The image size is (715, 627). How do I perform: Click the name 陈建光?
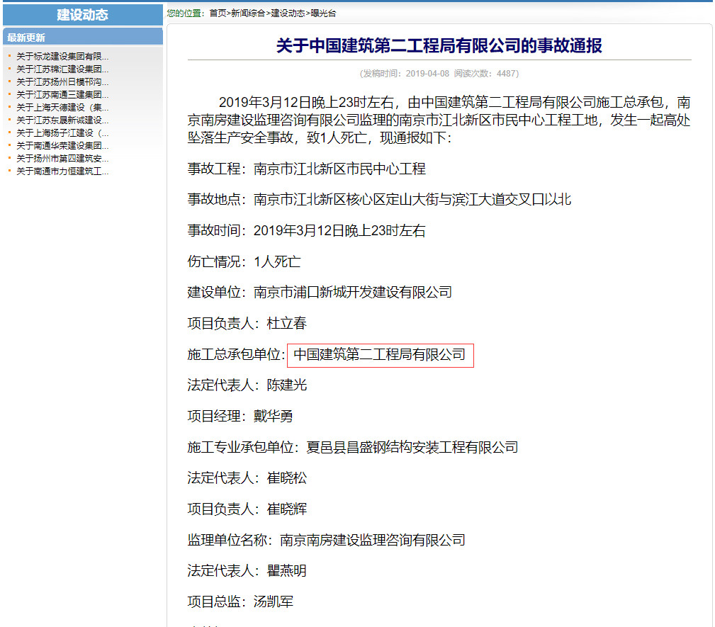(x=287, y=385)
